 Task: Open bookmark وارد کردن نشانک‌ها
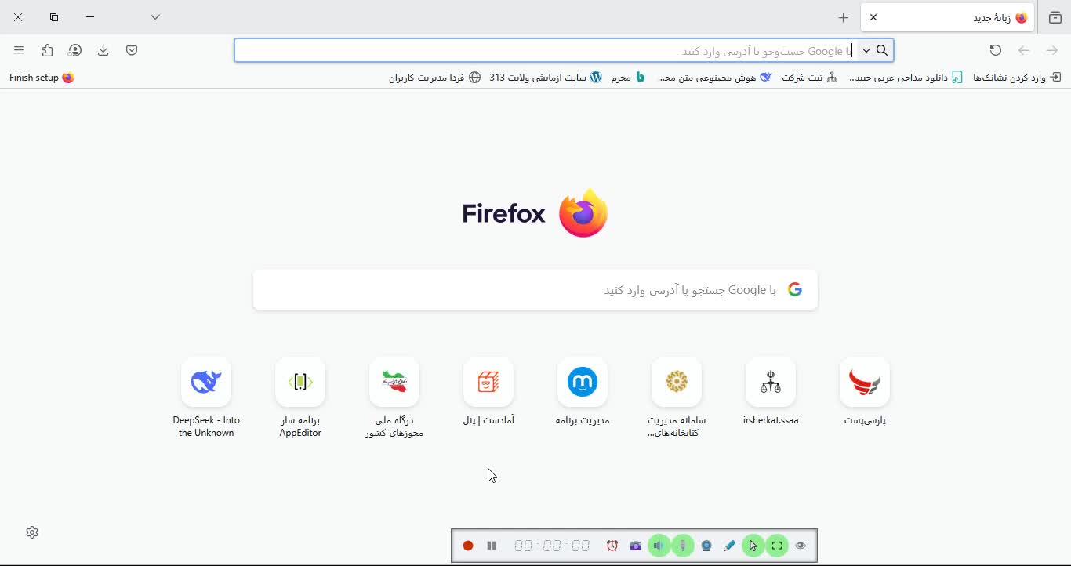1017,78
